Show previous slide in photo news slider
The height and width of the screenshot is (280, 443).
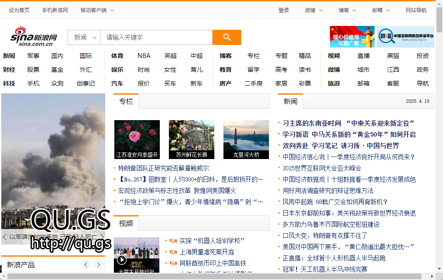click(4, 237)
